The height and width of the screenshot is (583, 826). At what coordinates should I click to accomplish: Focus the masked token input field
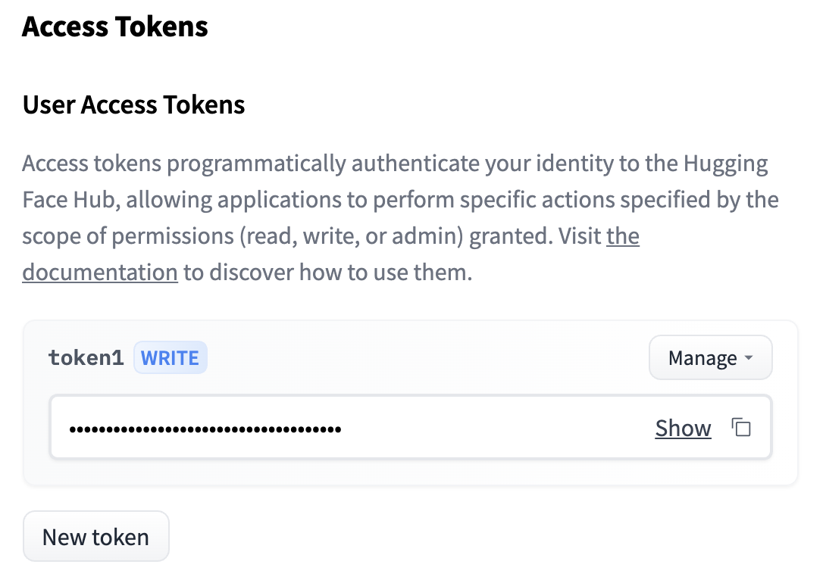coord(411,427)
